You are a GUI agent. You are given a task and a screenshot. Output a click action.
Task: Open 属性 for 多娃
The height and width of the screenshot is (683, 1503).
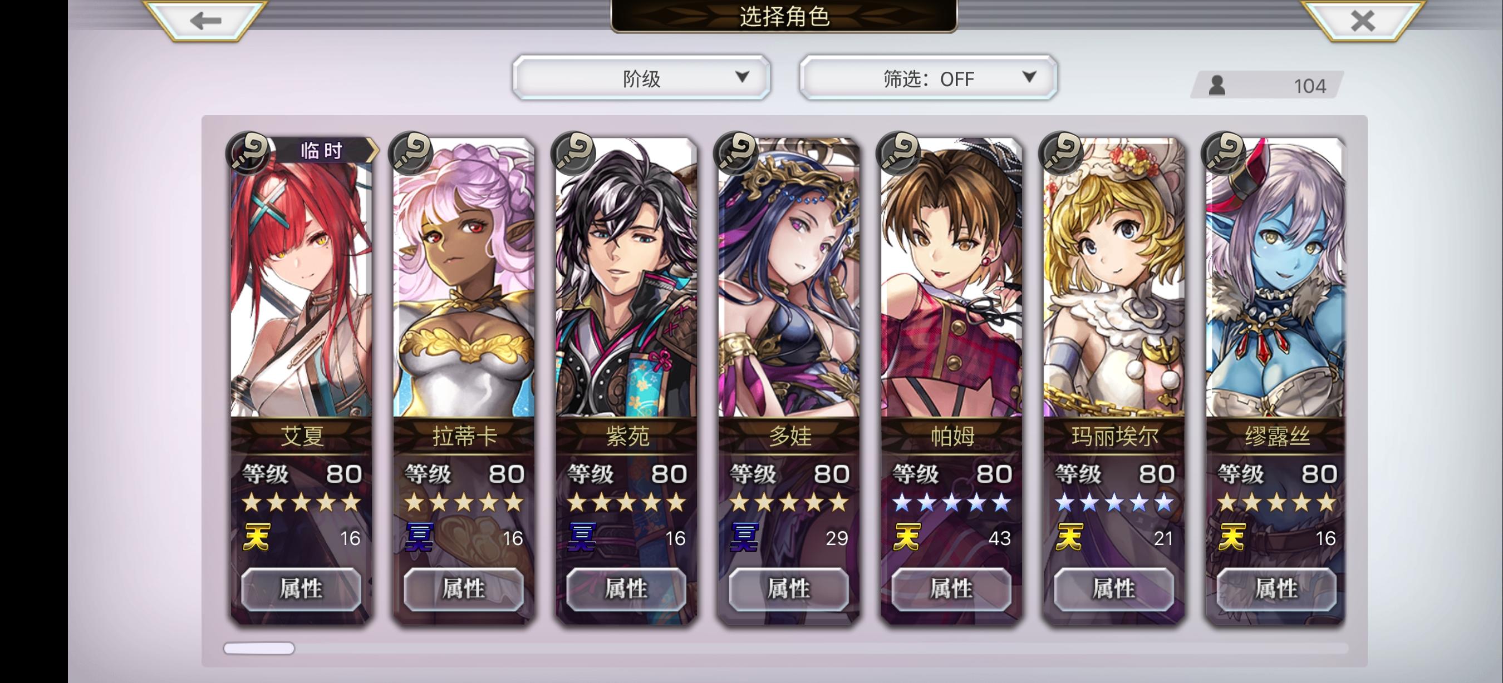click(789, 588)
